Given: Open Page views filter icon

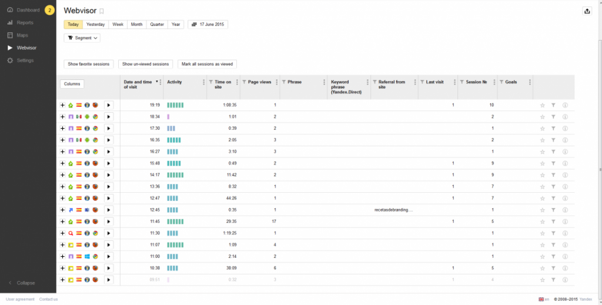Looking at the screenshot, I should tap(244, 82).
